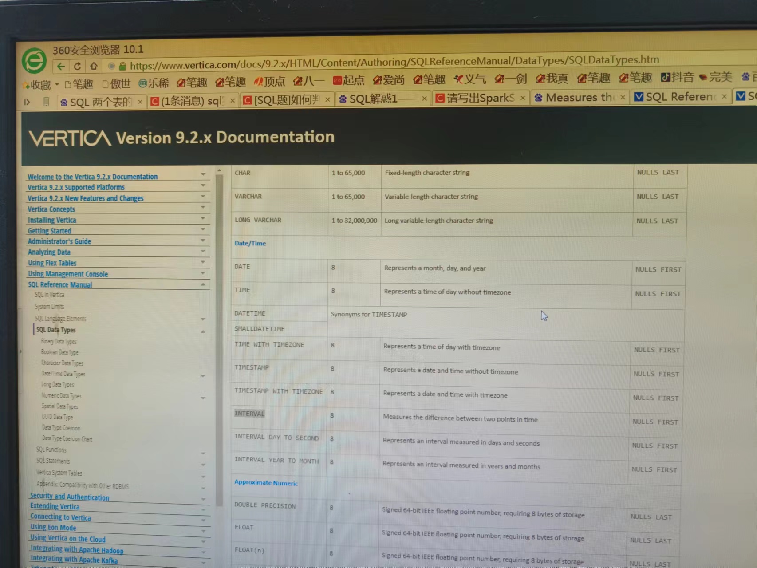Collapse the SQL Data Types tree node
Image resolution: width=757 pixels, height=568 pixels.
pyautogui.click(x=203, y=331)
